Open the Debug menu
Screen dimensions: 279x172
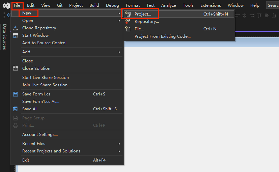pyautogui.click(x=112, y=5)
